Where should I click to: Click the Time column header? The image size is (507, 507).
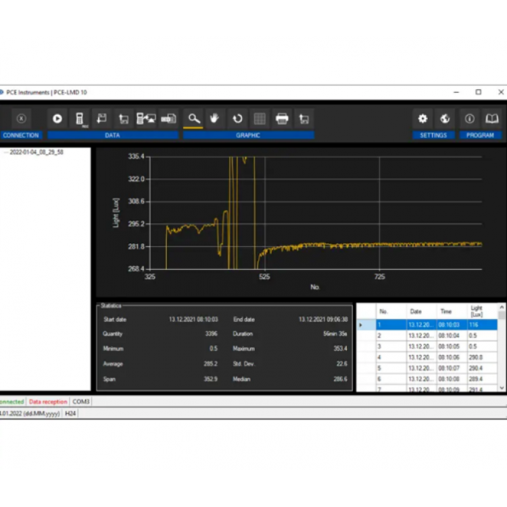[452, 312]
